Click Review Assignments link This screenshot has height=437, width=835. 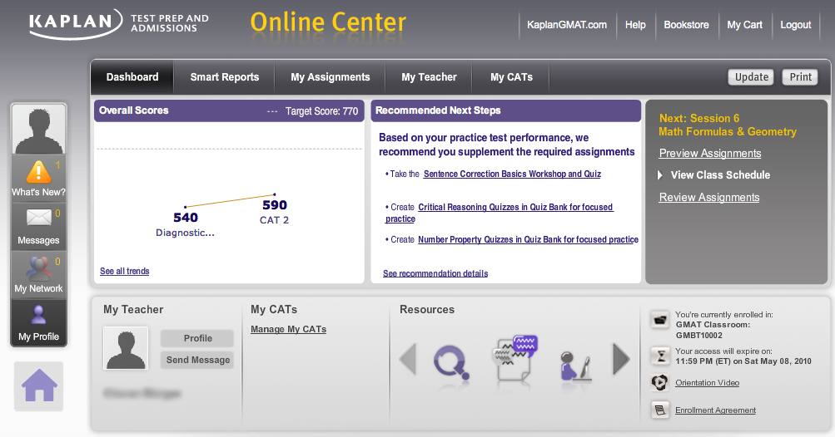[709, 197]
